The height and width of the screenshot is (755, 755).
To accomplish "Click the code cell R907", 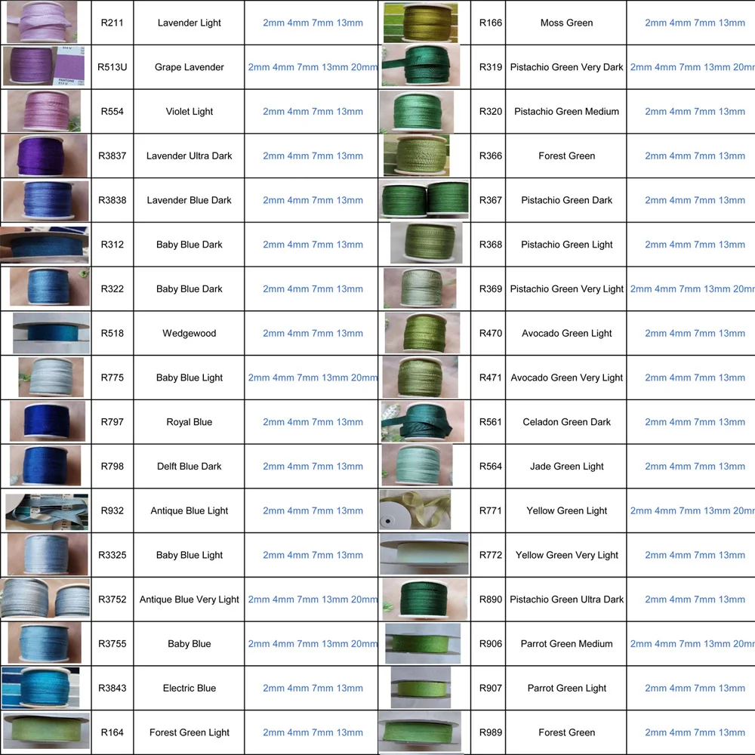I will [x=490, y=688].
